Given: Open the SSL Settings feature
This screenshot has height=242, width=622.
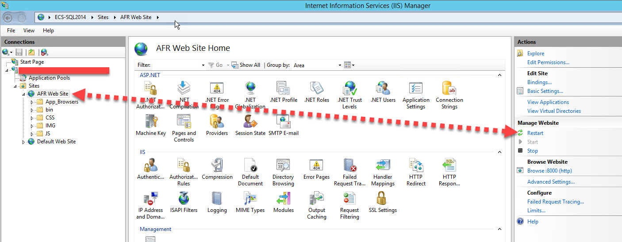Looking at the screenshot, I should point(383,202).
